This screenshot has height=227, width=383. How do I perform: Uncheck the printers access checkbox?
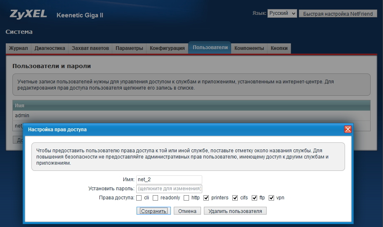click(x=206, y=198)
